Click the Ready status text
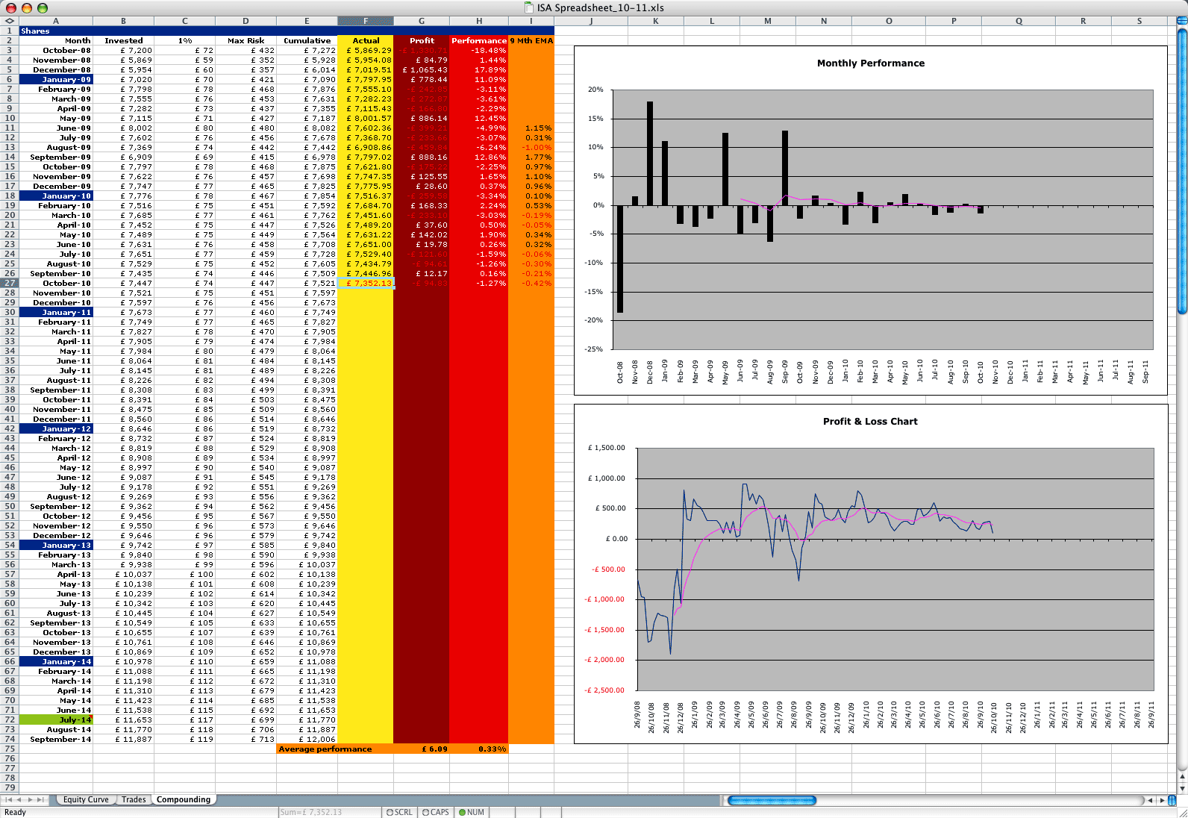The height and width of the screenshot is (818, 1188). [15, 812]
